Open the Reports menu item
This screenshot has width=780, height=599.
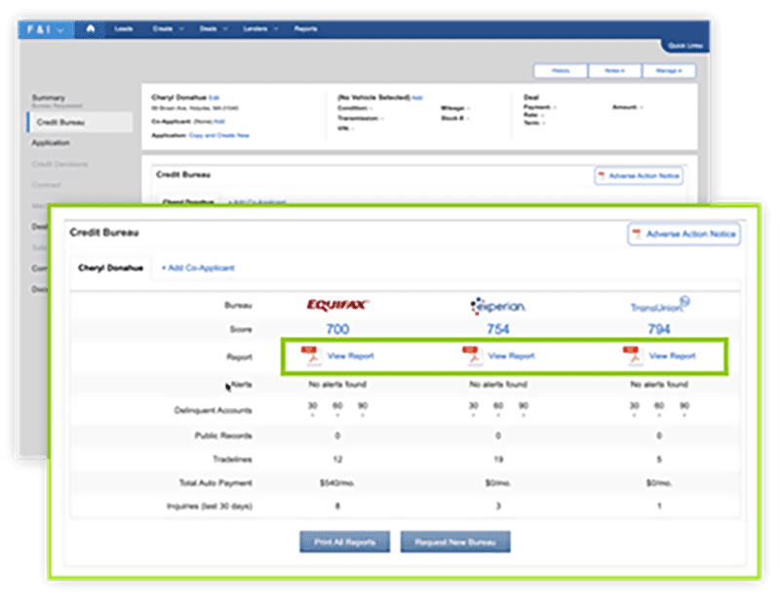(305, 29)
